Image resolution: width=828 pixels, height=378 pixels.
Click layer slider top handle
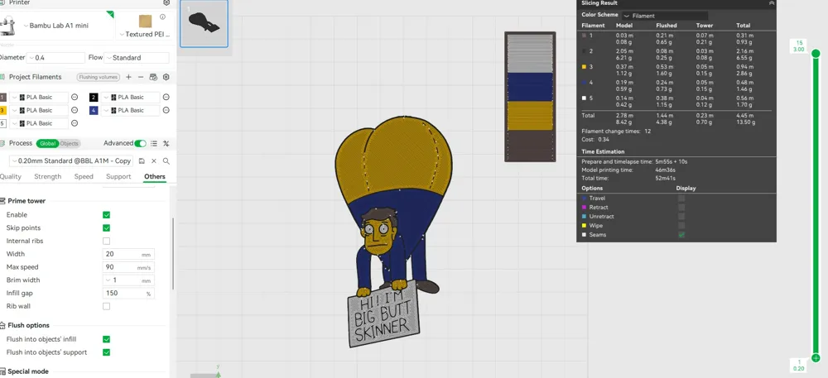(816, 53)
